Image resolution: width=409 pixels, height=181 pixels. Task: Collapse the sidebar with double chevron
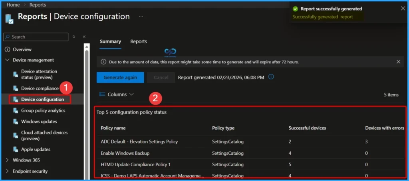pos(84,37)
